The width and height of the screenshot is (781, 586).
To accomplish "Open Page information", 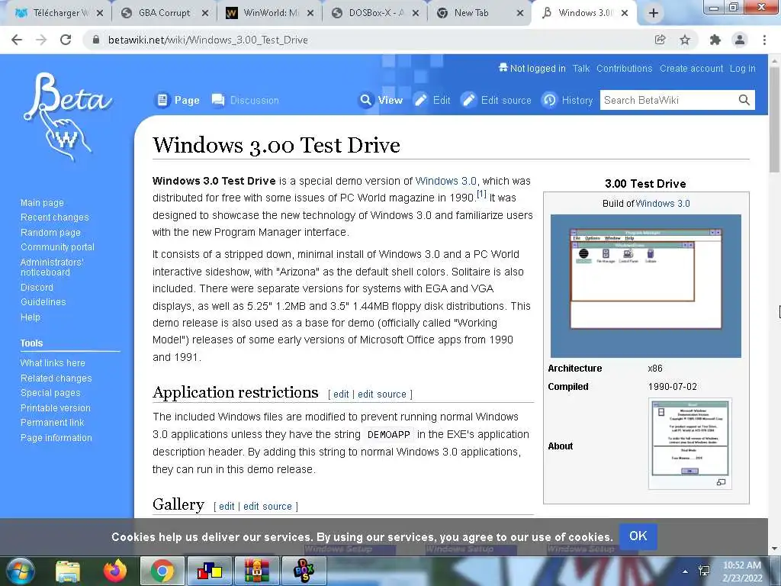I will tap(56, 437).
